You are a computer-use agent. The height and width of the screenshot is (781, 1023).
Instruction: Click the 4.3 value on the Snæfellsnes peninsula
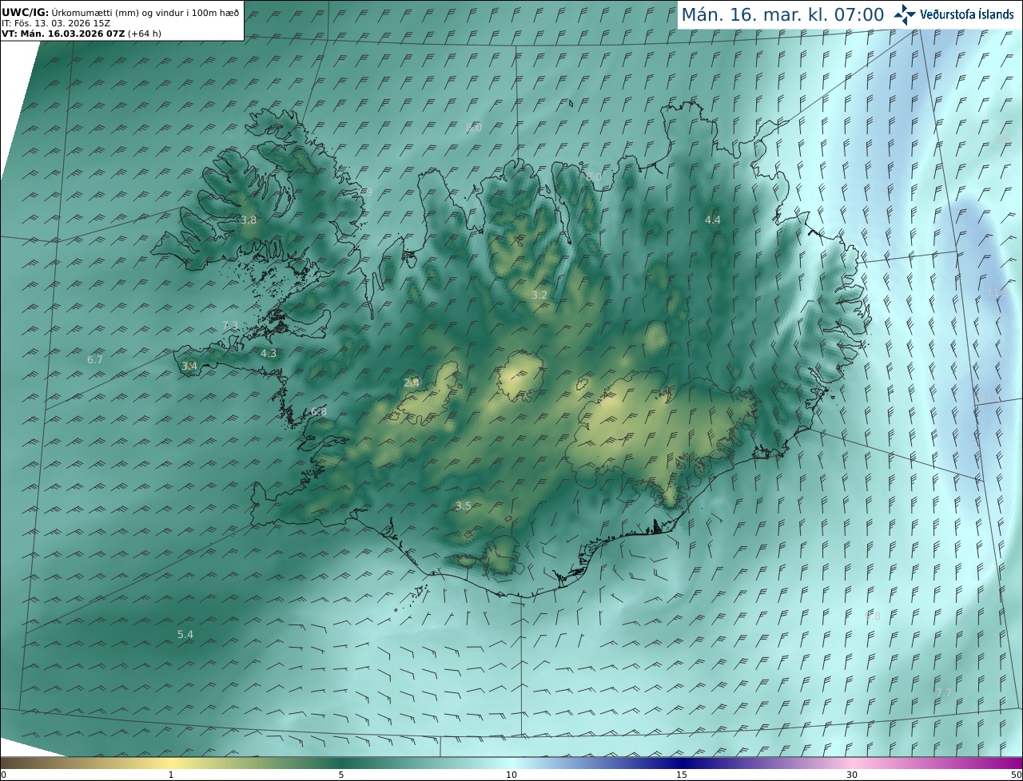pyautogui.click(x=269, y=353)
